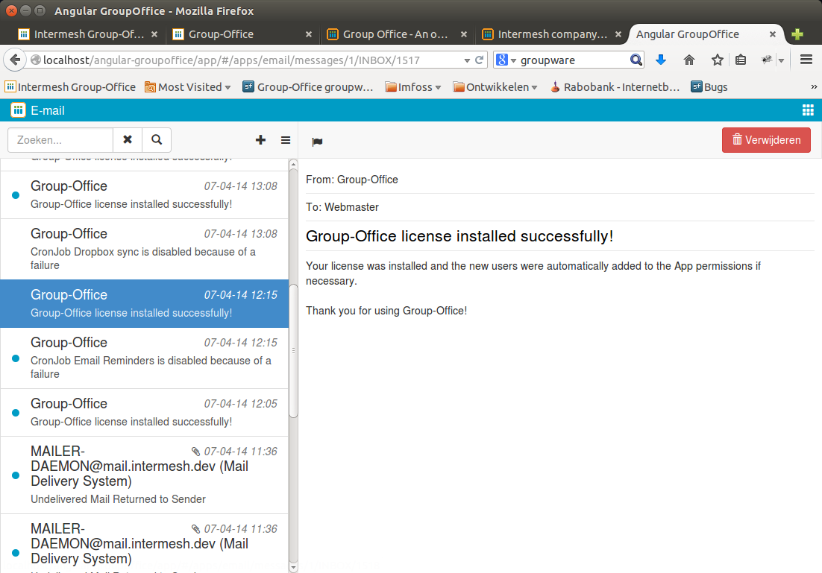The image size is (822, 573).
Task: Close the Angular GroupOffice tab
Action: [x=773, y=34]
